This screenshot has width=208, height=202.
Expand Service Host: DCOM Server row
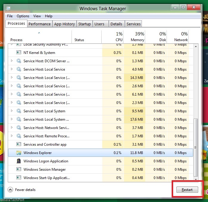[x=12, y=61]
